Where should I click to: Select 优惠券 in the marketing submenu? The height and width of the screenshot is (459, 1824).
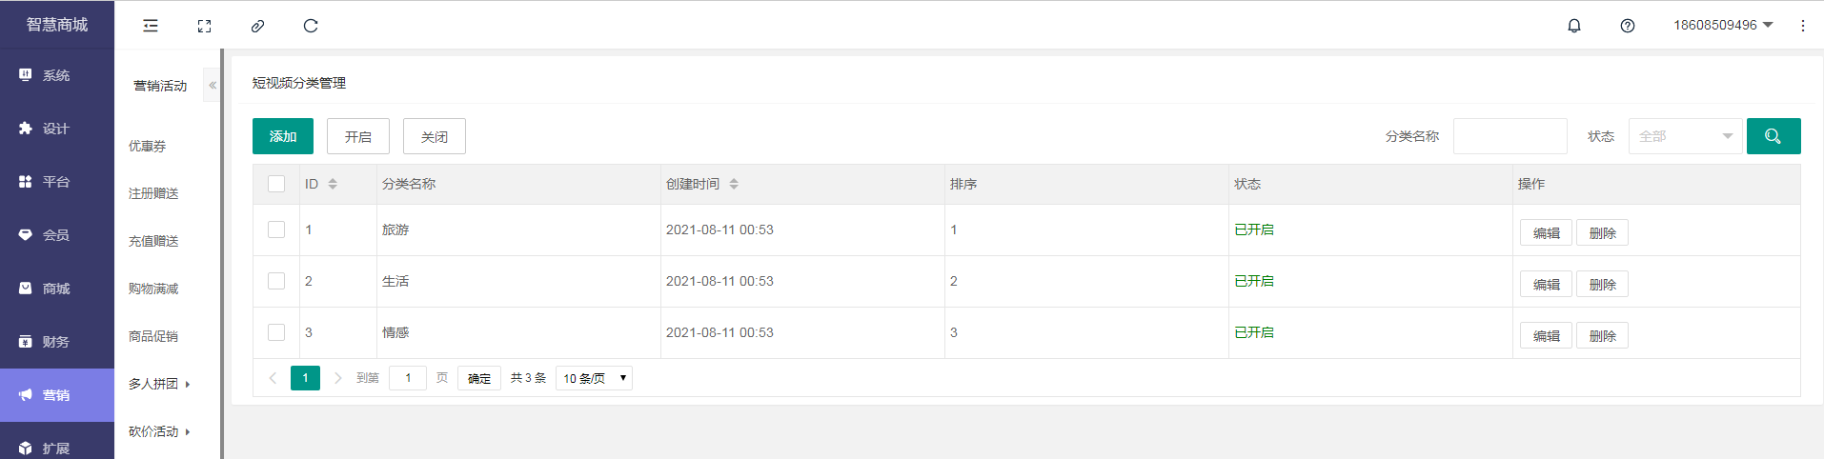point(148,146)
